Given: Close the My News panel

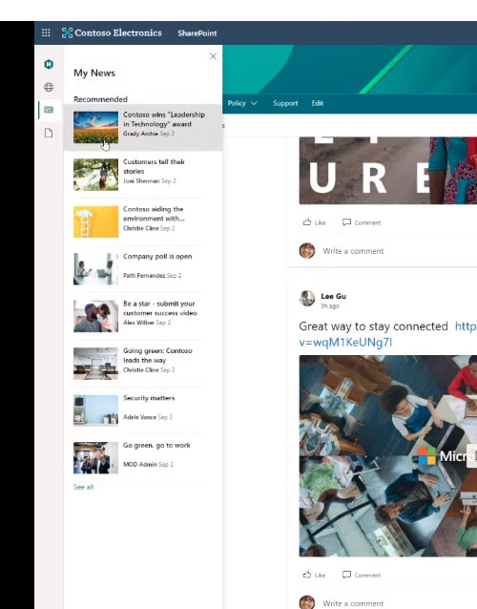Looking at the screenshot, I should (x=213, y=56).
